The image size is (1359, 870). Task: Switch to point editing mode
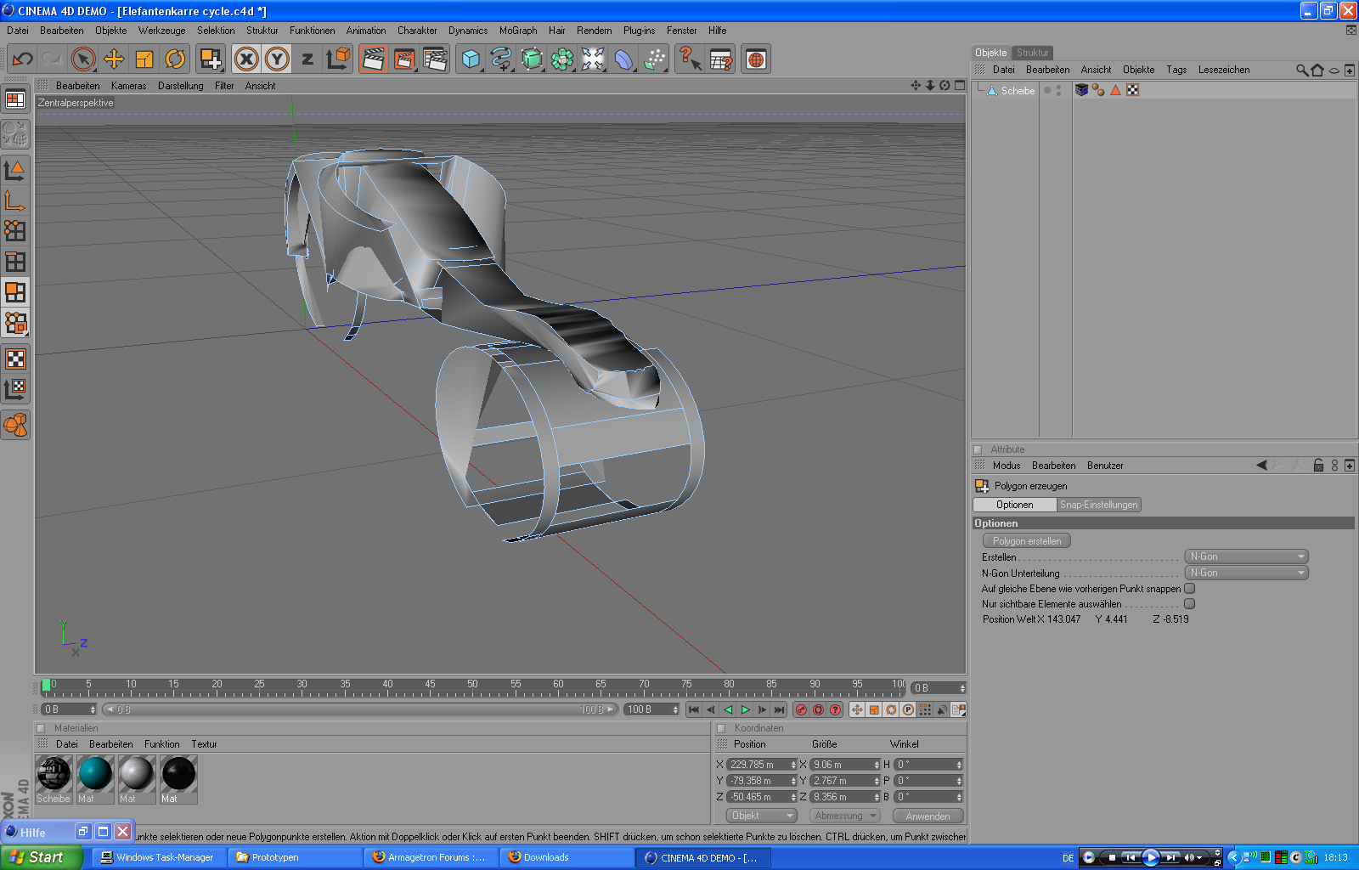(15, 231)
